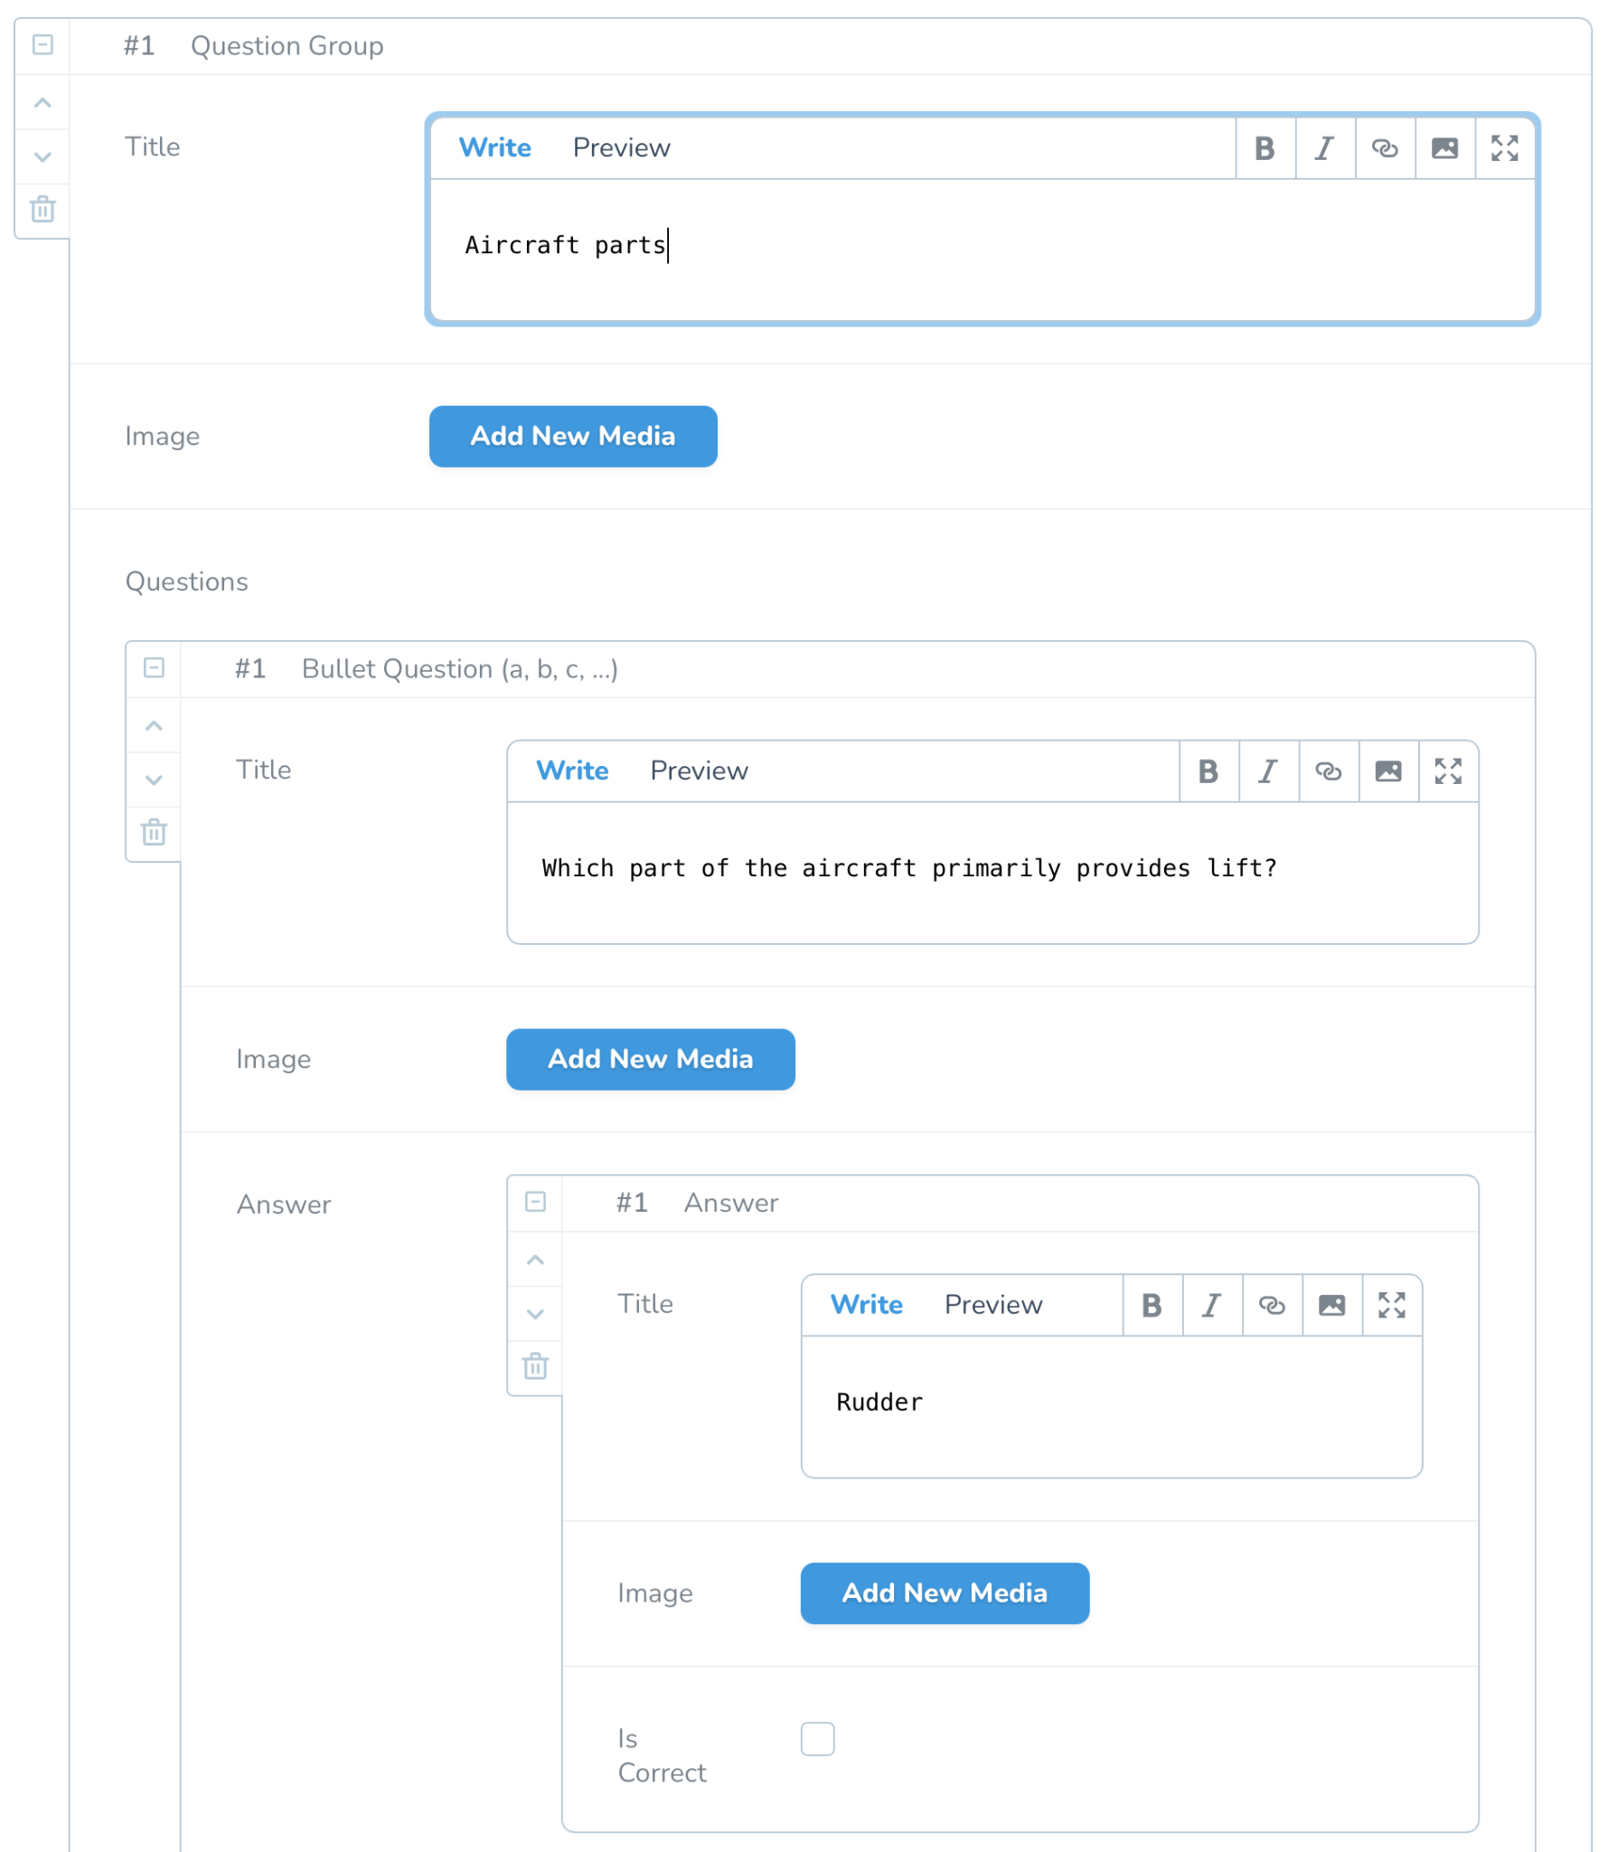Move Bullet Question #1 down
This screenshot has height=1852, width=1608.
coord(154,780)
